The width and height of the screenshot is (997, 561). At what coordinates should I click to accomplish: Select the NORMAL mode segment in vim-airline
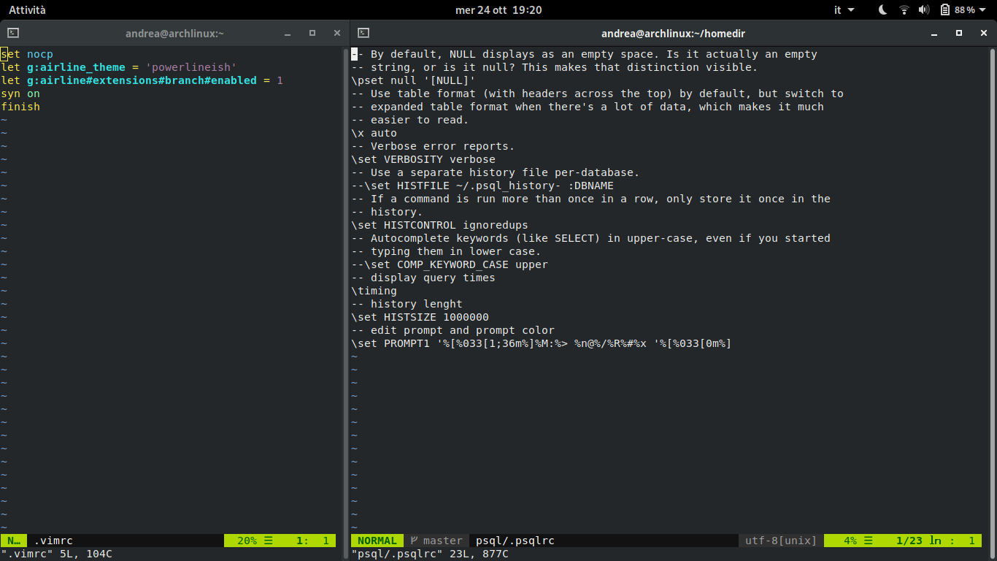tap(377, 541)
